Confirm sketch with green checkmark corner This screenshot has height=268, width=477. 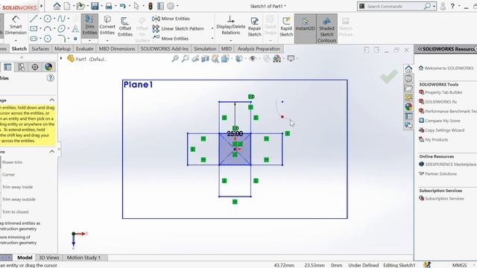[x=389, y=76]
